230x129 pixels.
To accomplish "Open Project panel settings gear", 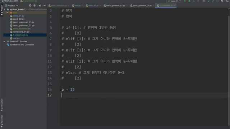I will tap(40, 6).
